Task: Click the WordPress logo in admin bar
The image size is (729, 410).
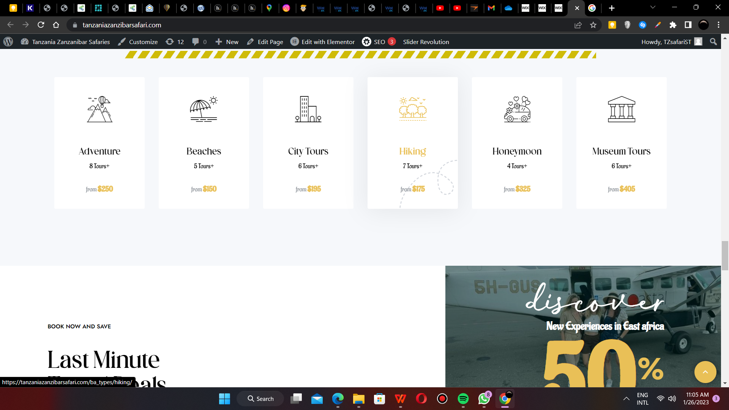Action: click(x=8, y=42)
